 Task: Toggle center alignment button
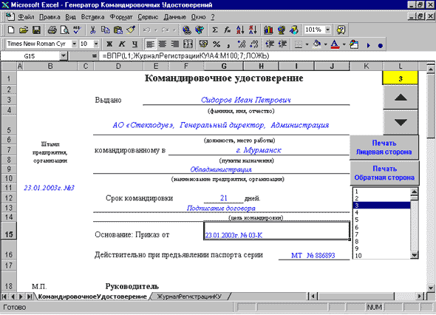(x=163, y=44)
